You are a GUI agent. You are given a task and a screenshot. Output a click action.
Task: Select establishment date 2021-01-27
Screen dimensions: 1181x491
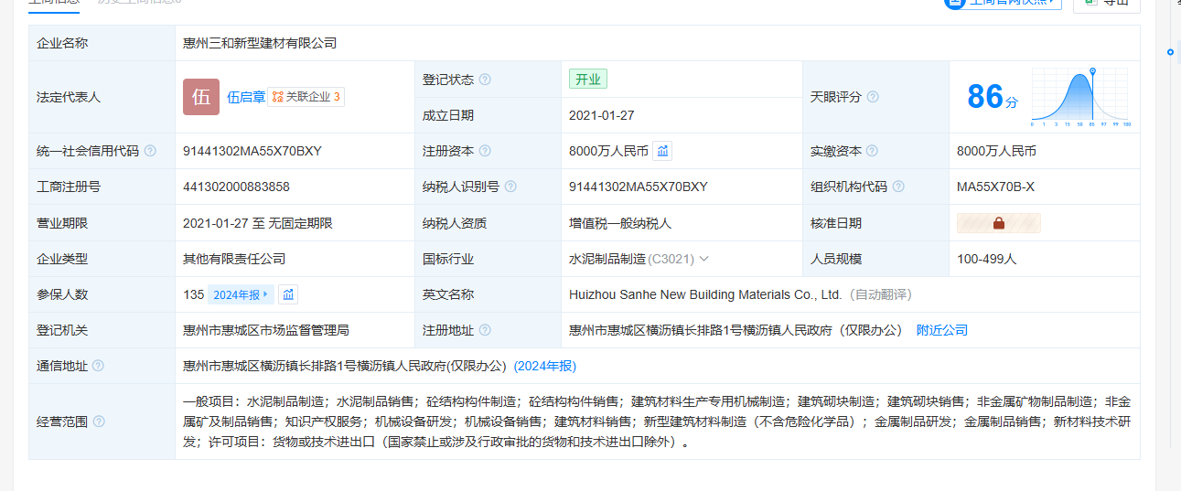tap(602, 115)
